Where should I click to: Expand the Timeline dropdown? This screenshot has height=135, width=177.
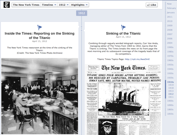pos(49,5)
